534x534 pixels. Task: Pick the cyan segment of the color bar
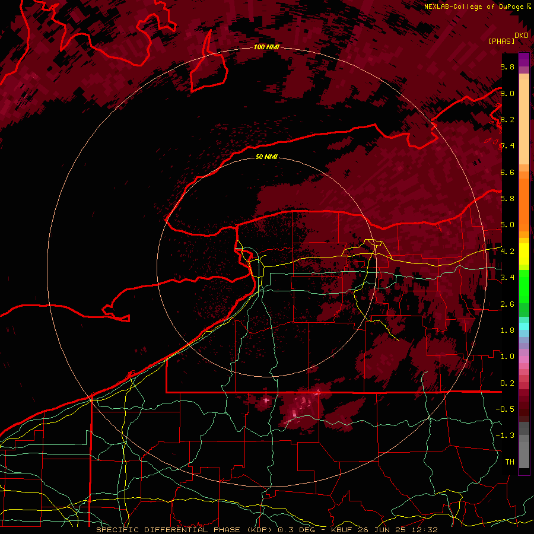(524, 326)
